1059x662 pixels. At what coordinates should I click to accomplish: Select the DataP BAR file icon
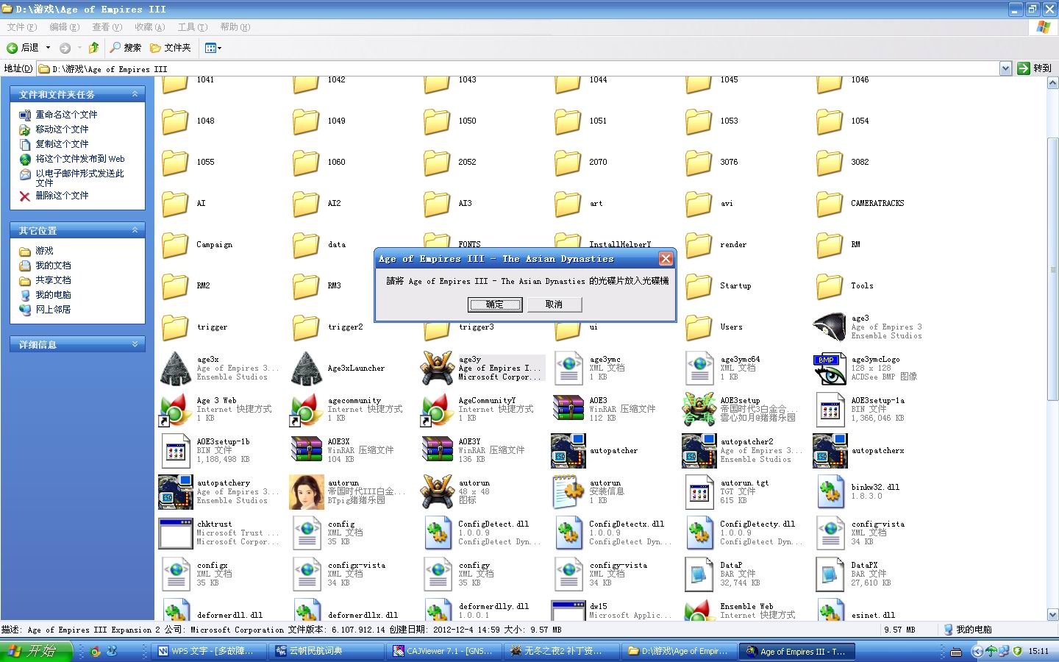click(x=699, y=574)
